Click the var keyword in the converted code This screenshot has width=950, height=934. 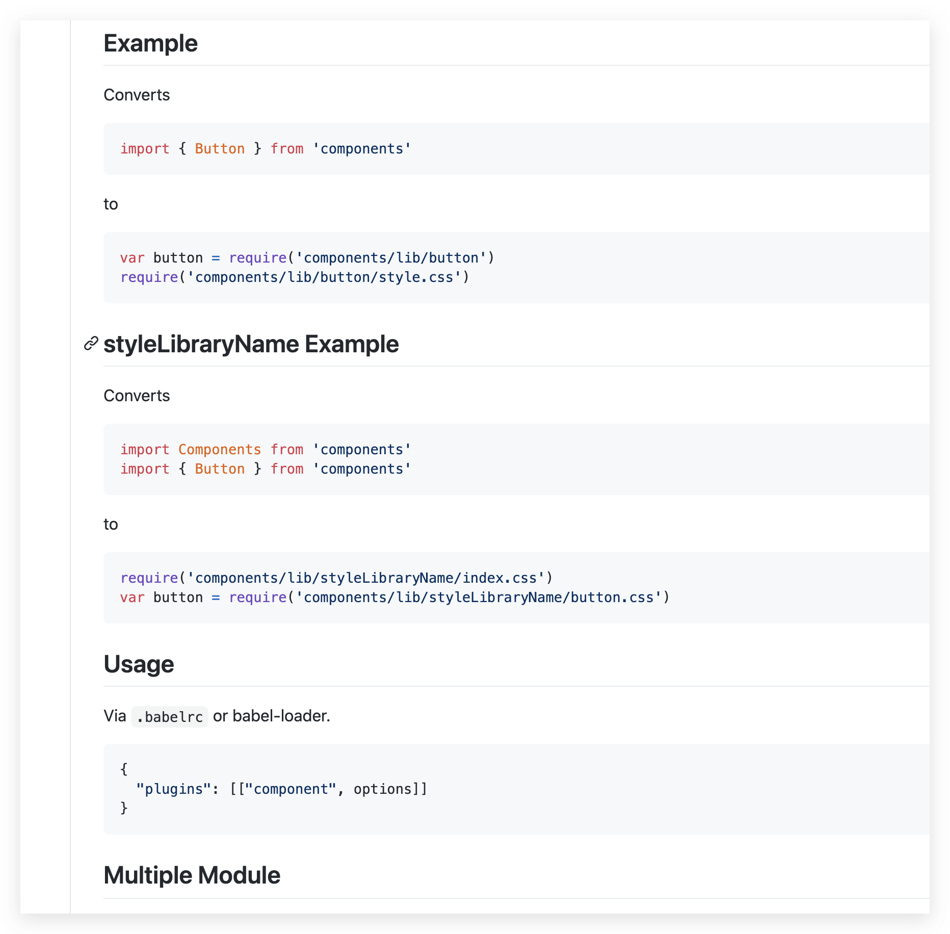click(x=133, y=257)
